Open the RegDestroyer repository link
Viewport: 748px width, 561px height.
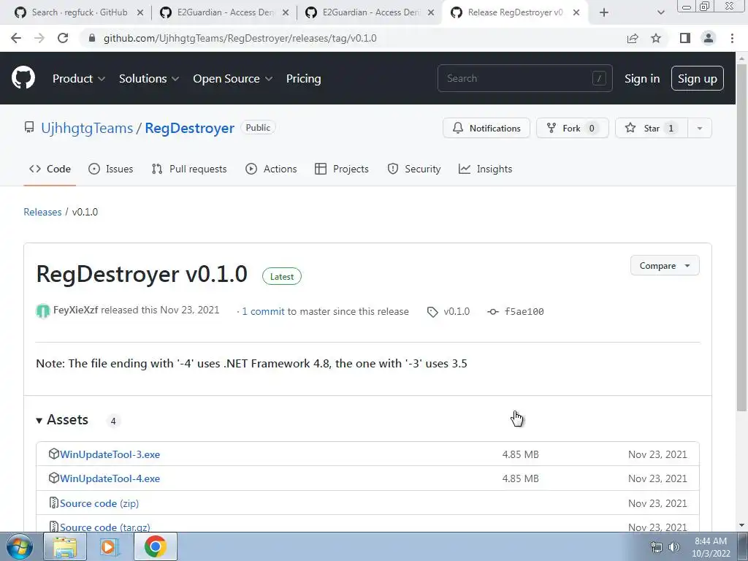point(189,128)
